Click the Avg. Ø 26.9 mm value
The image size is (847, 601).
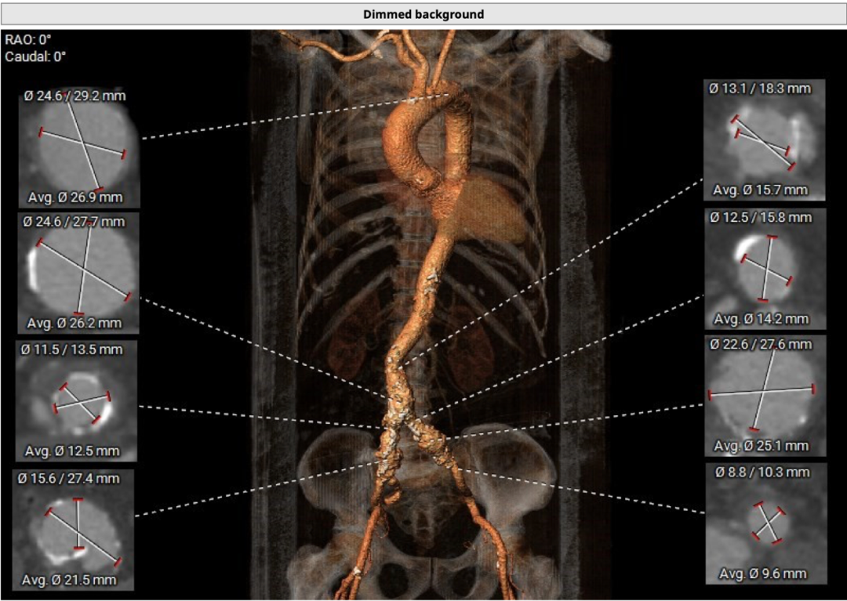pyautogui.click(x=75, y=197)
